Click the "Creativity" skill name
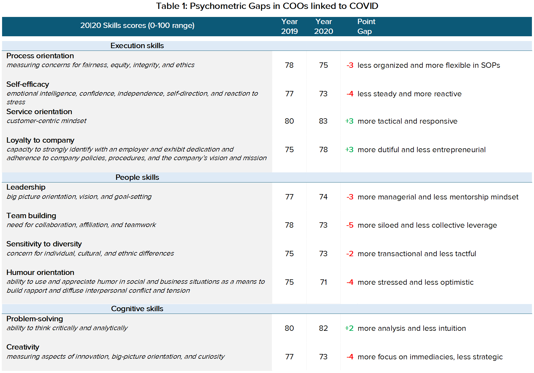The height and width of the screenshot is (373, 534). point(23,347)
